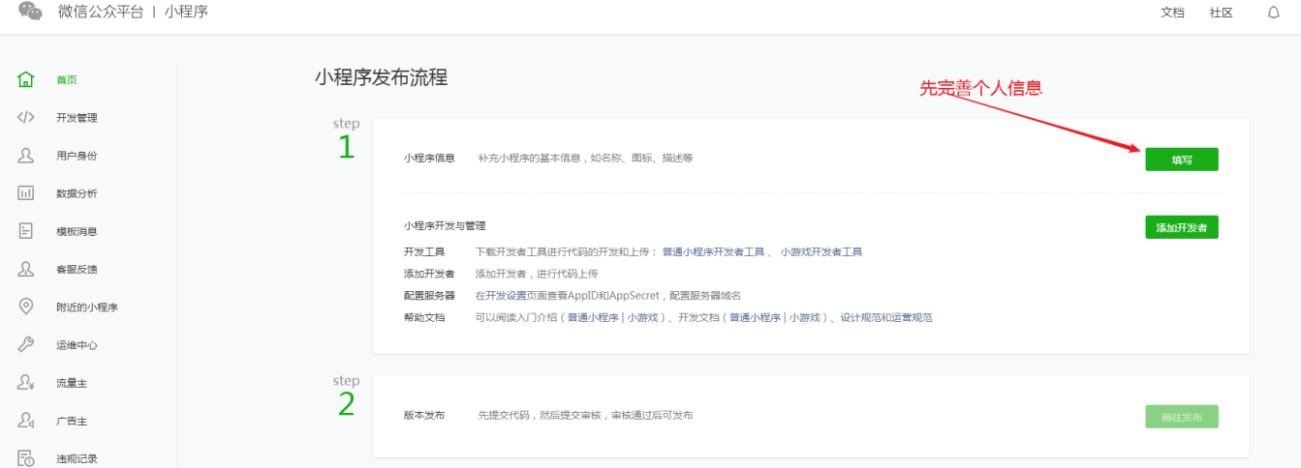Open 开发管理 menu item
The width and height of the screenshot is (1301, 468).
[x=77, y=118]
